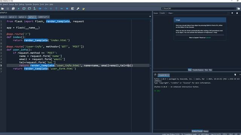Viewport: 241px width, 135px height.
Task: Stop debugging with the blue square icon
Action: [67, 9]
